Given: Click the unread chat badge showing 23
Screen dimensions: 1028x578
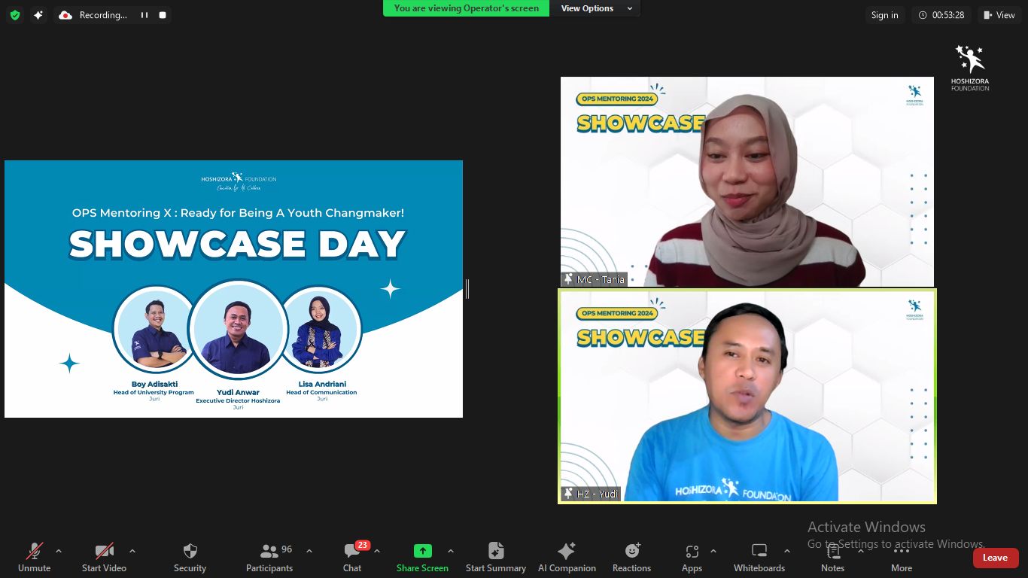Looking at the screenshot, I should click(x=363, y=545).
